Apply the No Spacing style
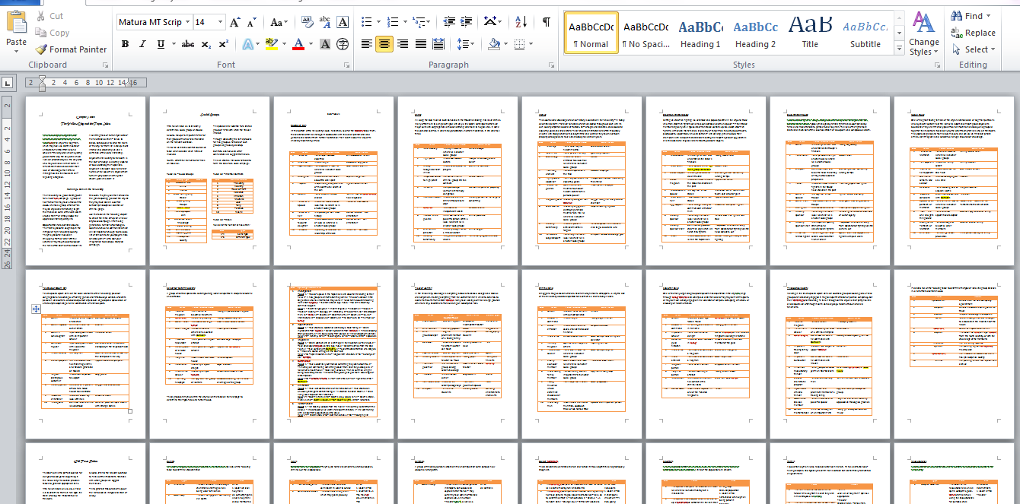This screenshot has height=504, width=1020. (x=645, y=33)
